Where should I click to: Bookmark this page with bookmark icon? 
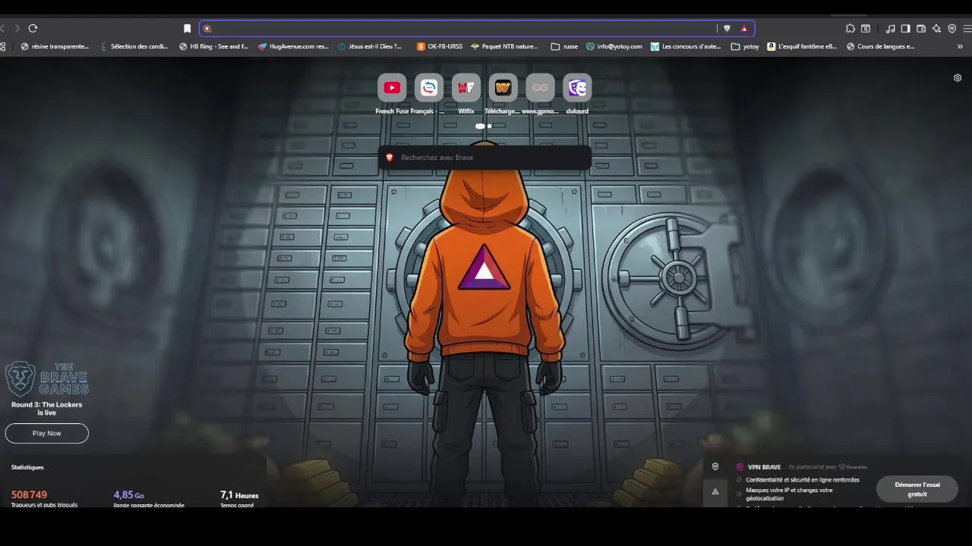(x=187, y=28)
